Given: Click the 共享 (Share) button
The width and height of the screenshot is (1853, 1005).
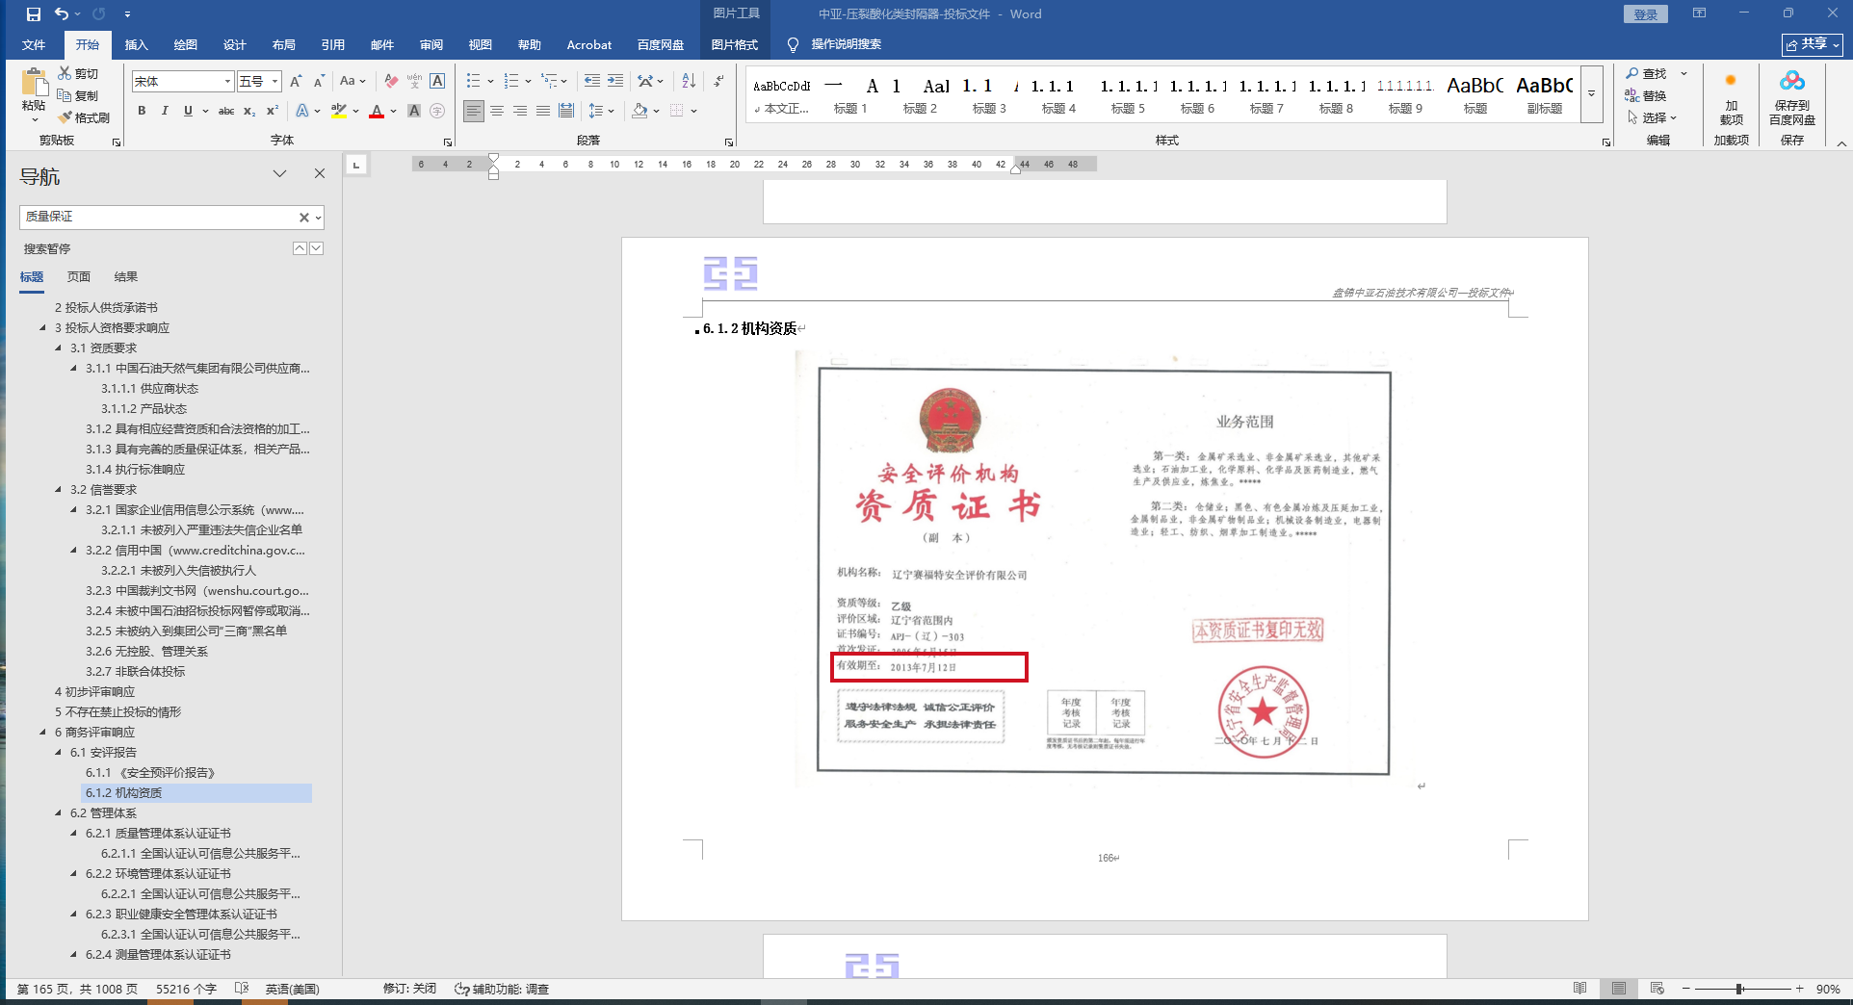Looking at the screenshot, I should (x=1813, y=44).
